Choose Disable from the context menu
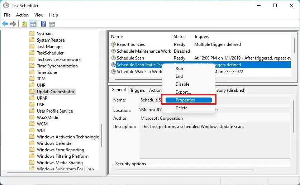This screenshot has height=185, width=300. point(189,84)
